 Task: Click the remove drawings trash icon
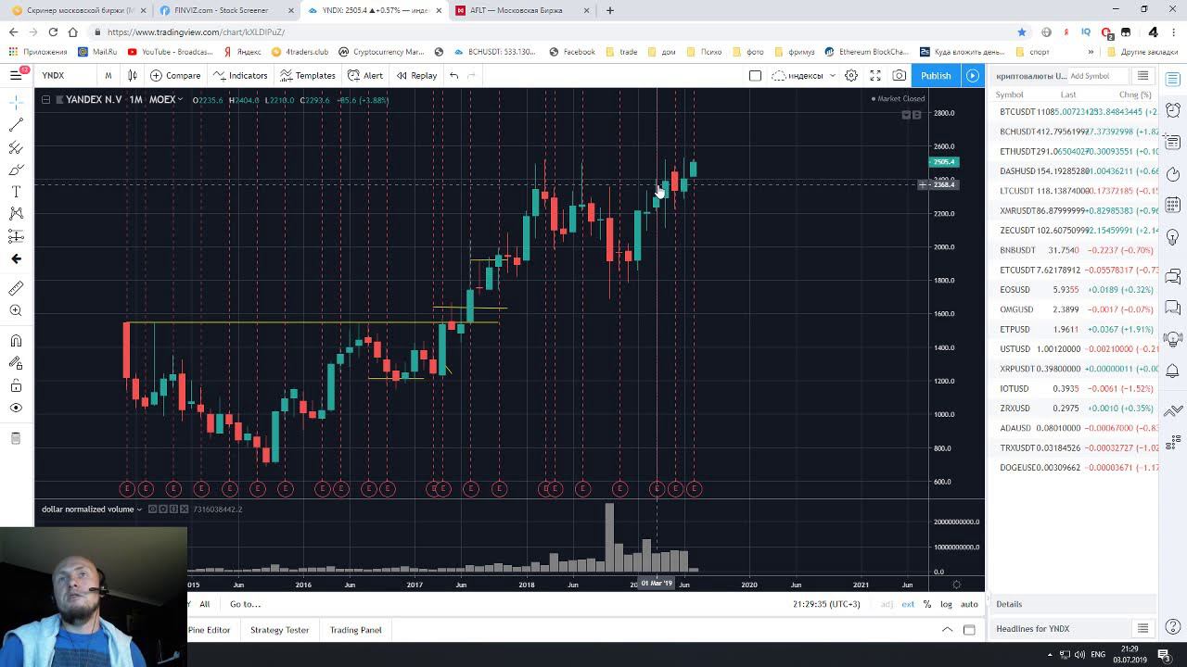click(16, 438)
